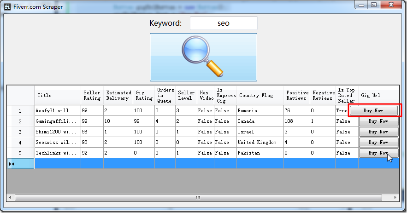Click Buy Now for Shimi1200 row
407x213 pixels.
pos(379,132)
